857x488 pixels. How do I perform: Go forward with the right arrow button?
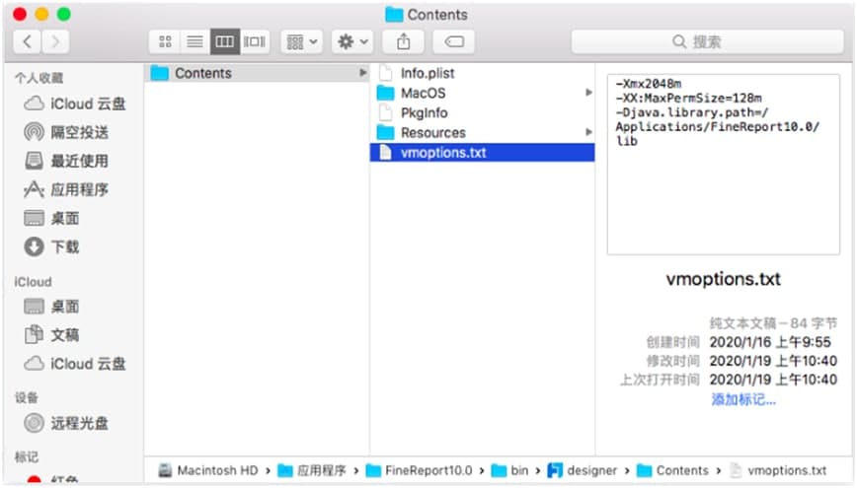(55, 41)
